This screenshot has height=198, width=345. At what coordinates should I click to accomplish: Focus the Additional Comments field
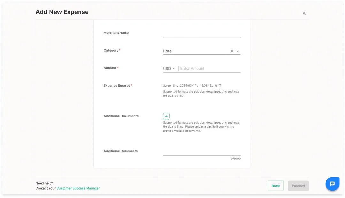coord(202,152)
